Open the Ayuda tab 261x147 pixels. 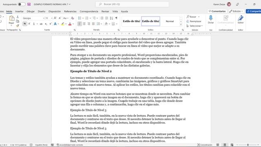click(124, 11)
